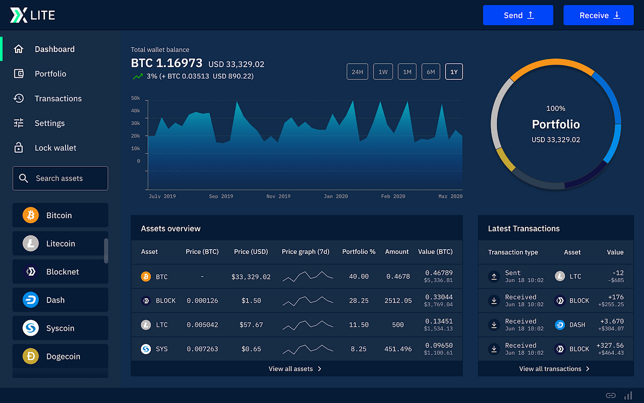
Task: Open Settings via the sliders icon
Action: [x=18, y=123]
